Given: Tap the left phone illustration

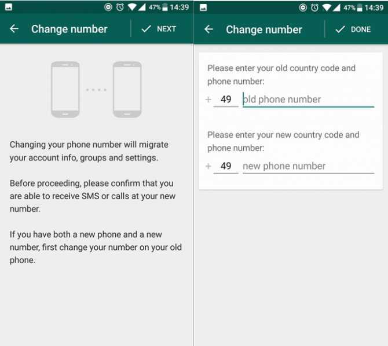Looking at the screenshot, I should tap(65, 90).
